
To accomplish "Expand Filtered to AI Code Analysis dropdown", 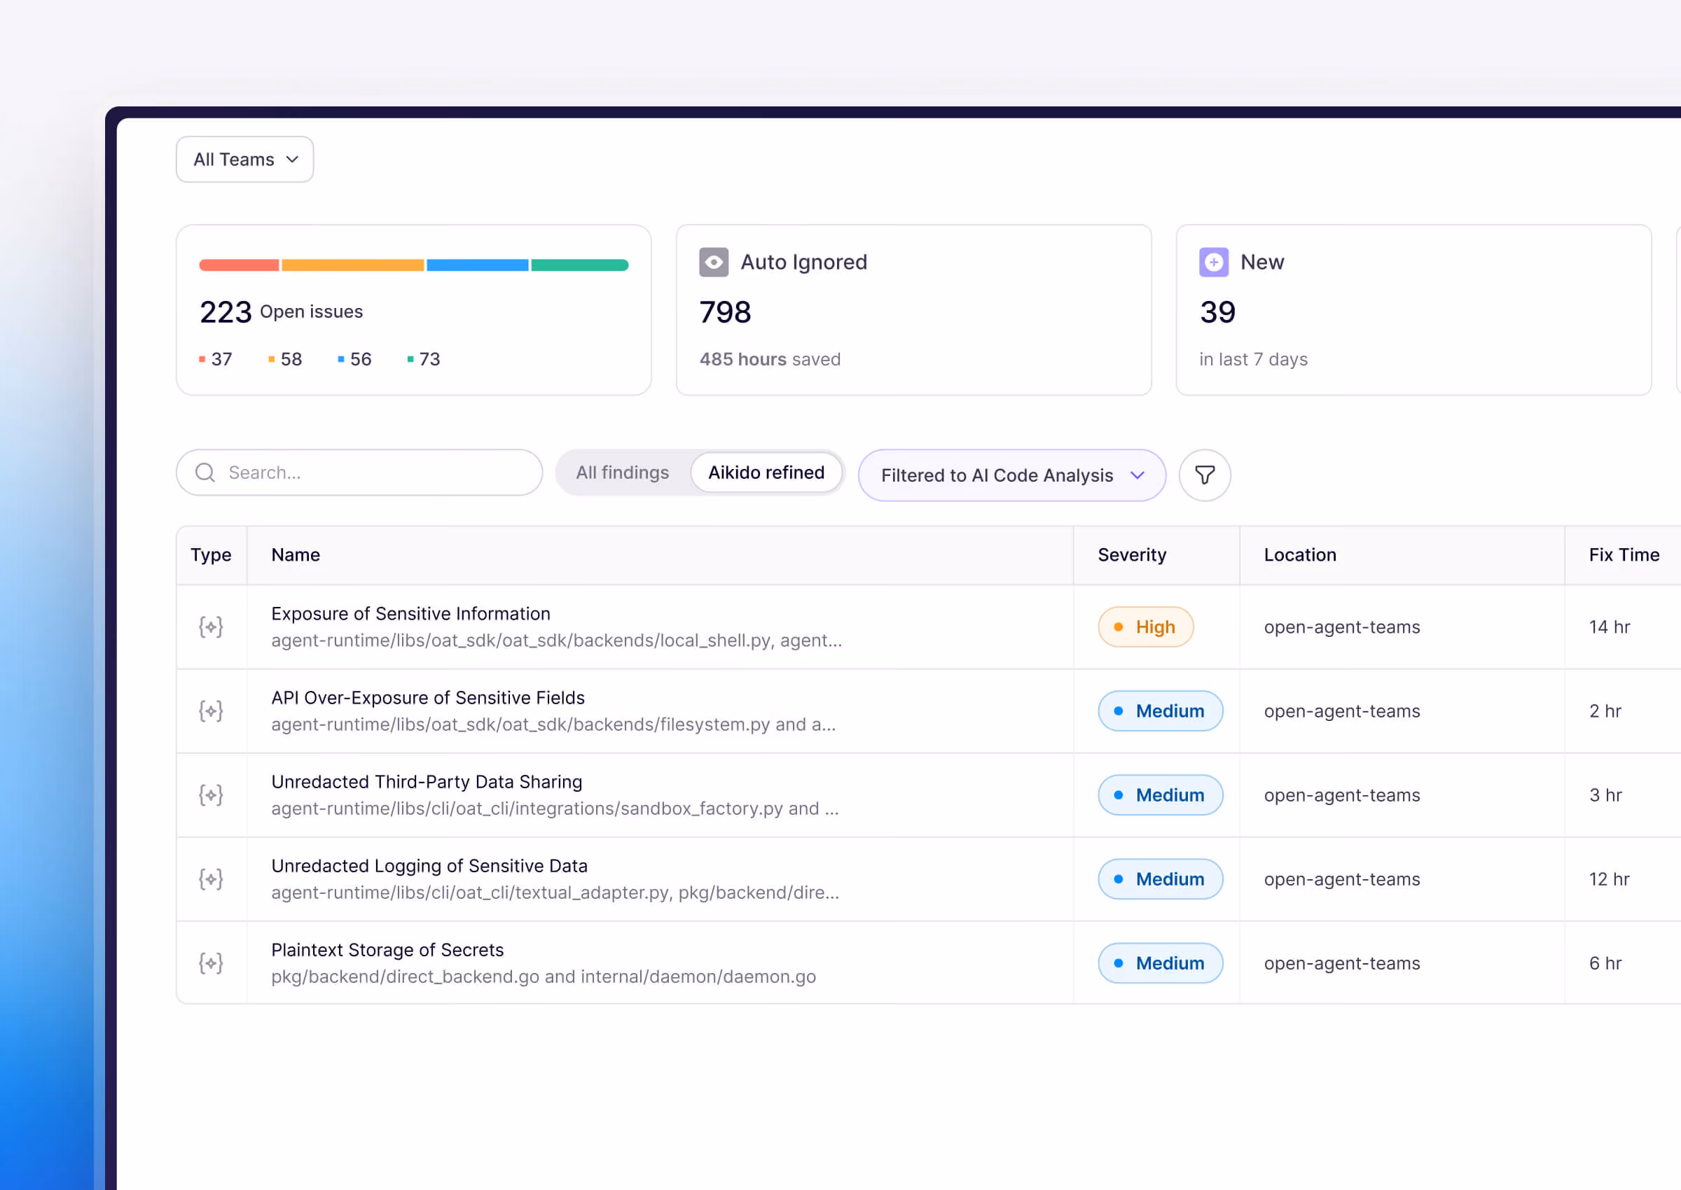I will coord(1011,475).
